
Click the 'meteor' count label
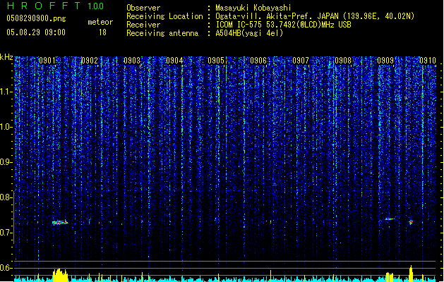coord(100,22)
